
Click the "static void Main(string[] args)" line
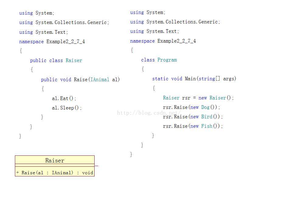(x=194, y=78)
